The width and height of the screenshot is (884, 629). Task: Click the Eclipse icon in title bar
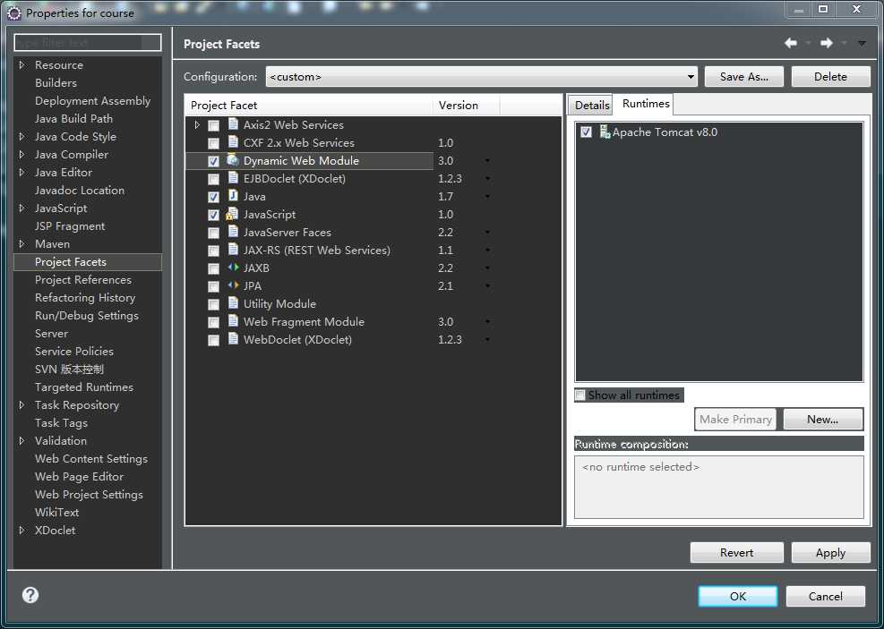14,13
